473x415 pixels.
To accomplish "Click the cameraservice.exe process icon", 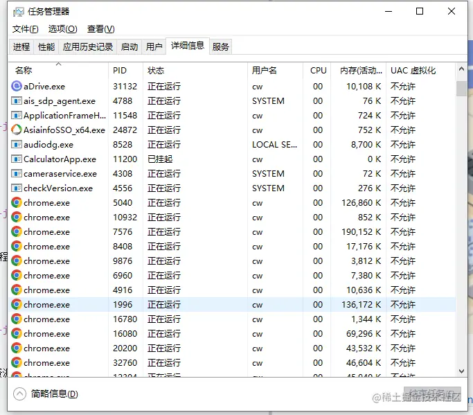I will (x=17, y=173).
